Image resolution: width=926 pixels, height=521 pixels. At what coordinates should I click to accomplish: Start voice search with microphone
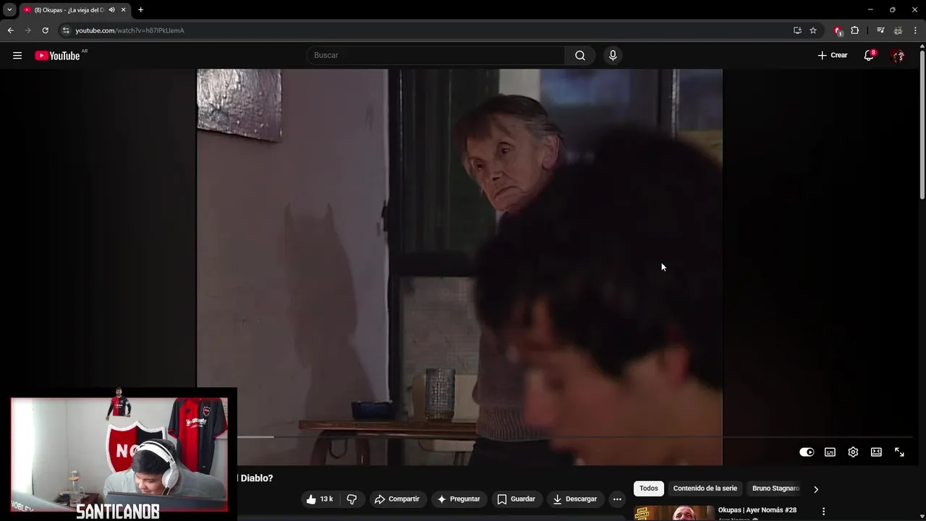coord(613,56)
